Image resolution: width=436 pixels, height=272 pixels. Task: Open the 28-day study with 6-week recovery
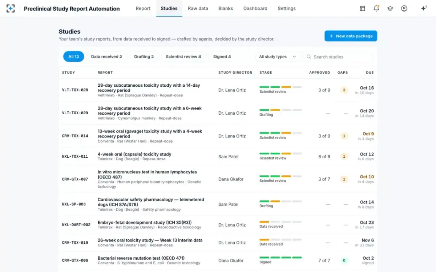click(149, 111)
